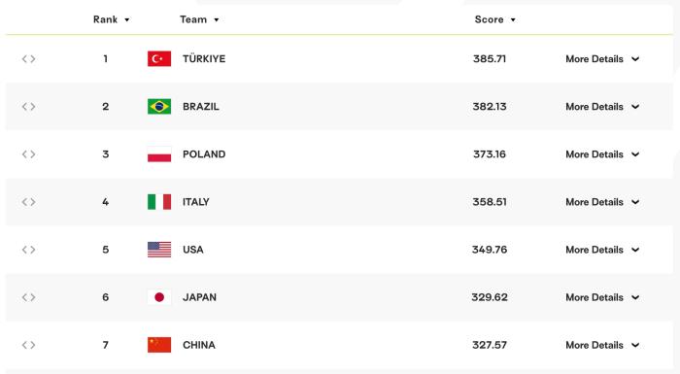Show More Details for USA

pos(602,250)
